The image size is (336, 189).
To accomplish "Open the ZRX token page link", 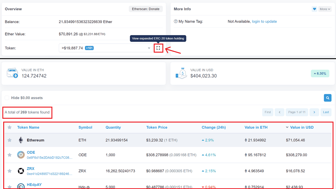I will [x=30, y=169].
